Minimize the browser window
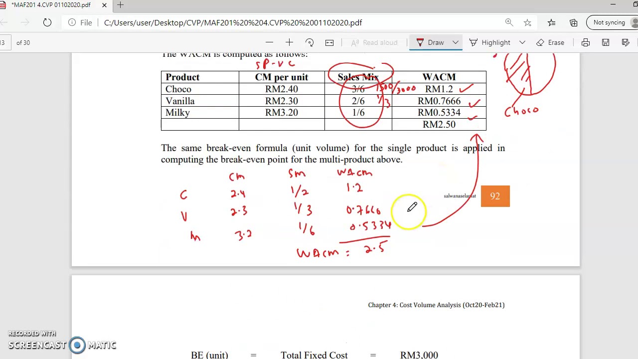Viewport: 638px width, 359px height. [x=613, y=5]
